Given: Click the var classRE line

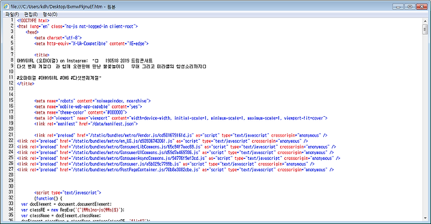Looking at the screenshot, I should (x=73, y=210).
